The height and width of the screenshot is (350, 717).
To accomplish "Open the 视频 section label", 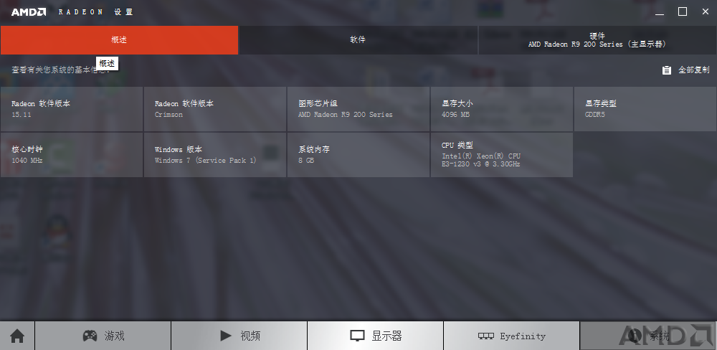I will pyautogui.click(x=250, y=336).
